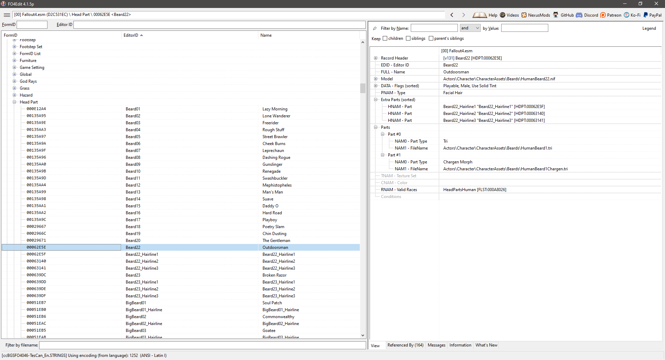Open the GitHub octocat icon
Viewport: 665px width, 360px height.
556,15
